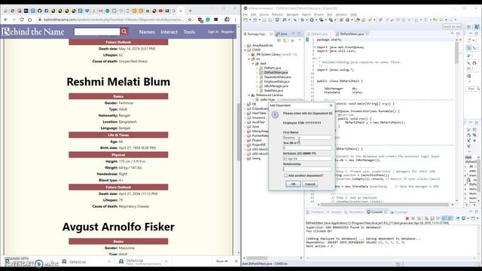
Task: Open the Eclipse File menu
Action: coord(246,14)
